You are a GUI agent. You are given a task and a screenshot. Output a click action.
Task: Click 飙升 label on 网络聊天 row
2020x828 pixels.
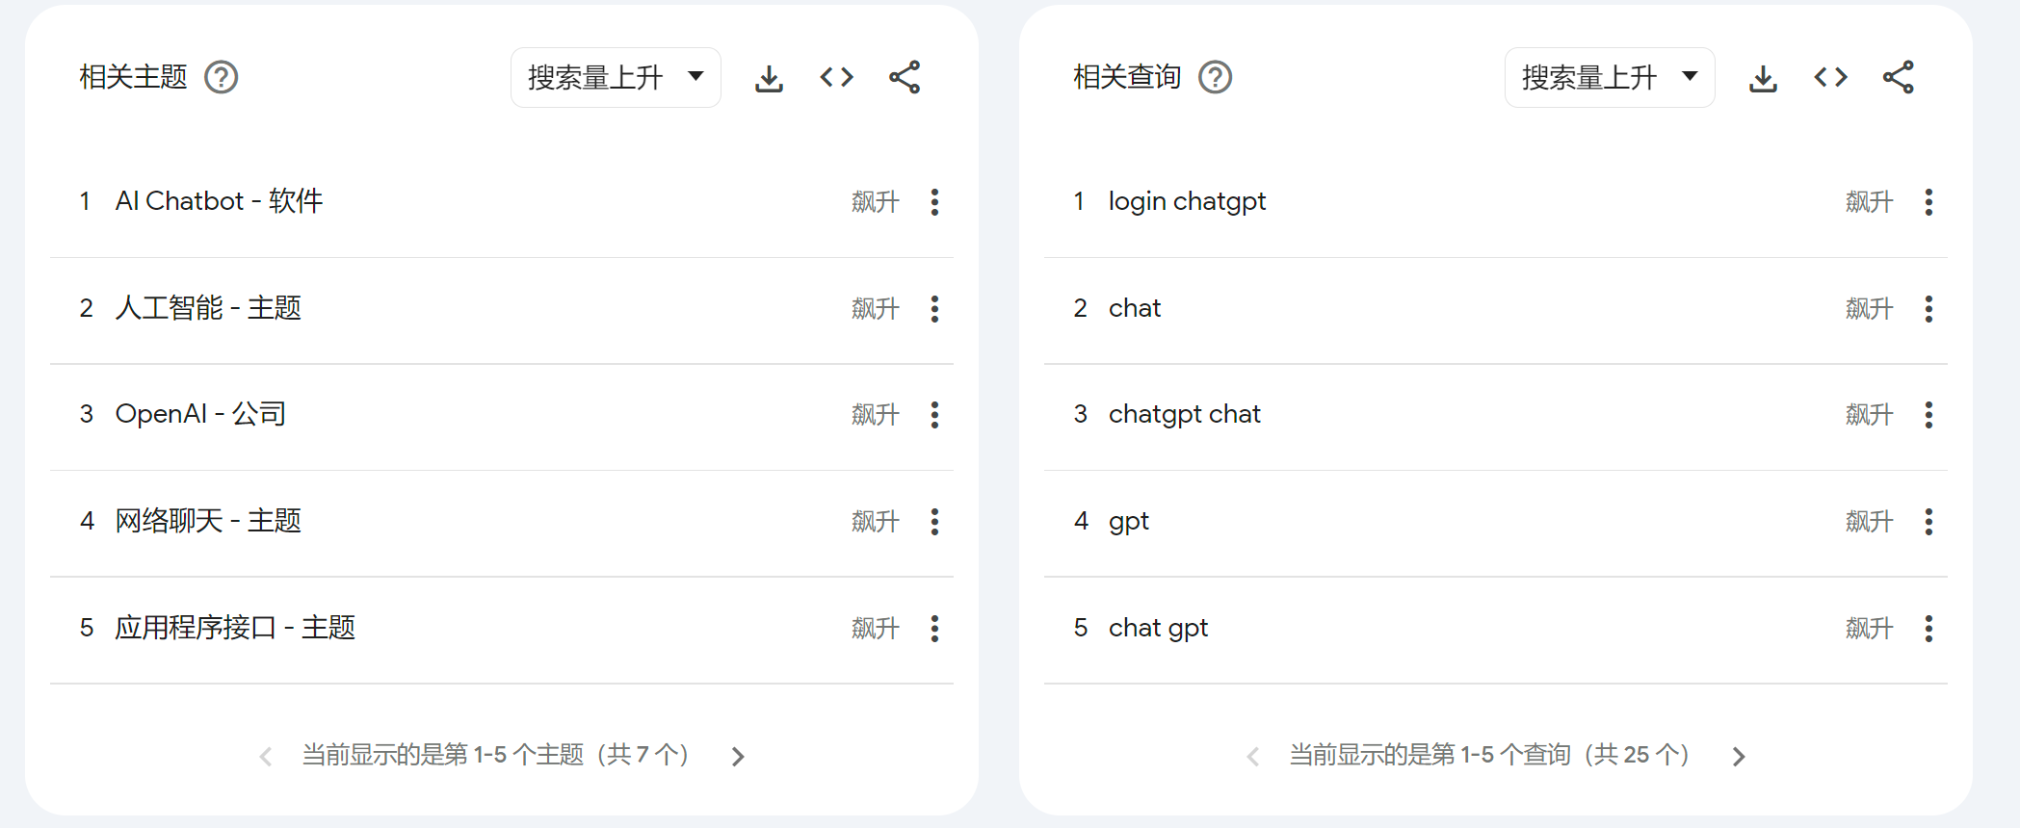(876, 522)
